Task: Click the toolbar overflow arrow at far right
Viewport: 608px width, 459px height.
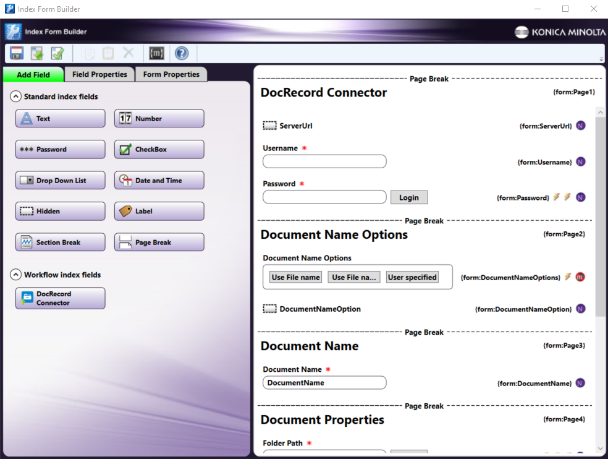Action: click(x=601, y=59)
